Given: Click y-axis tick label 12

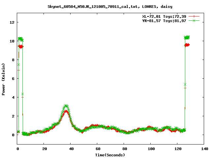Looking at the screenshot, I should click(12, 22).
